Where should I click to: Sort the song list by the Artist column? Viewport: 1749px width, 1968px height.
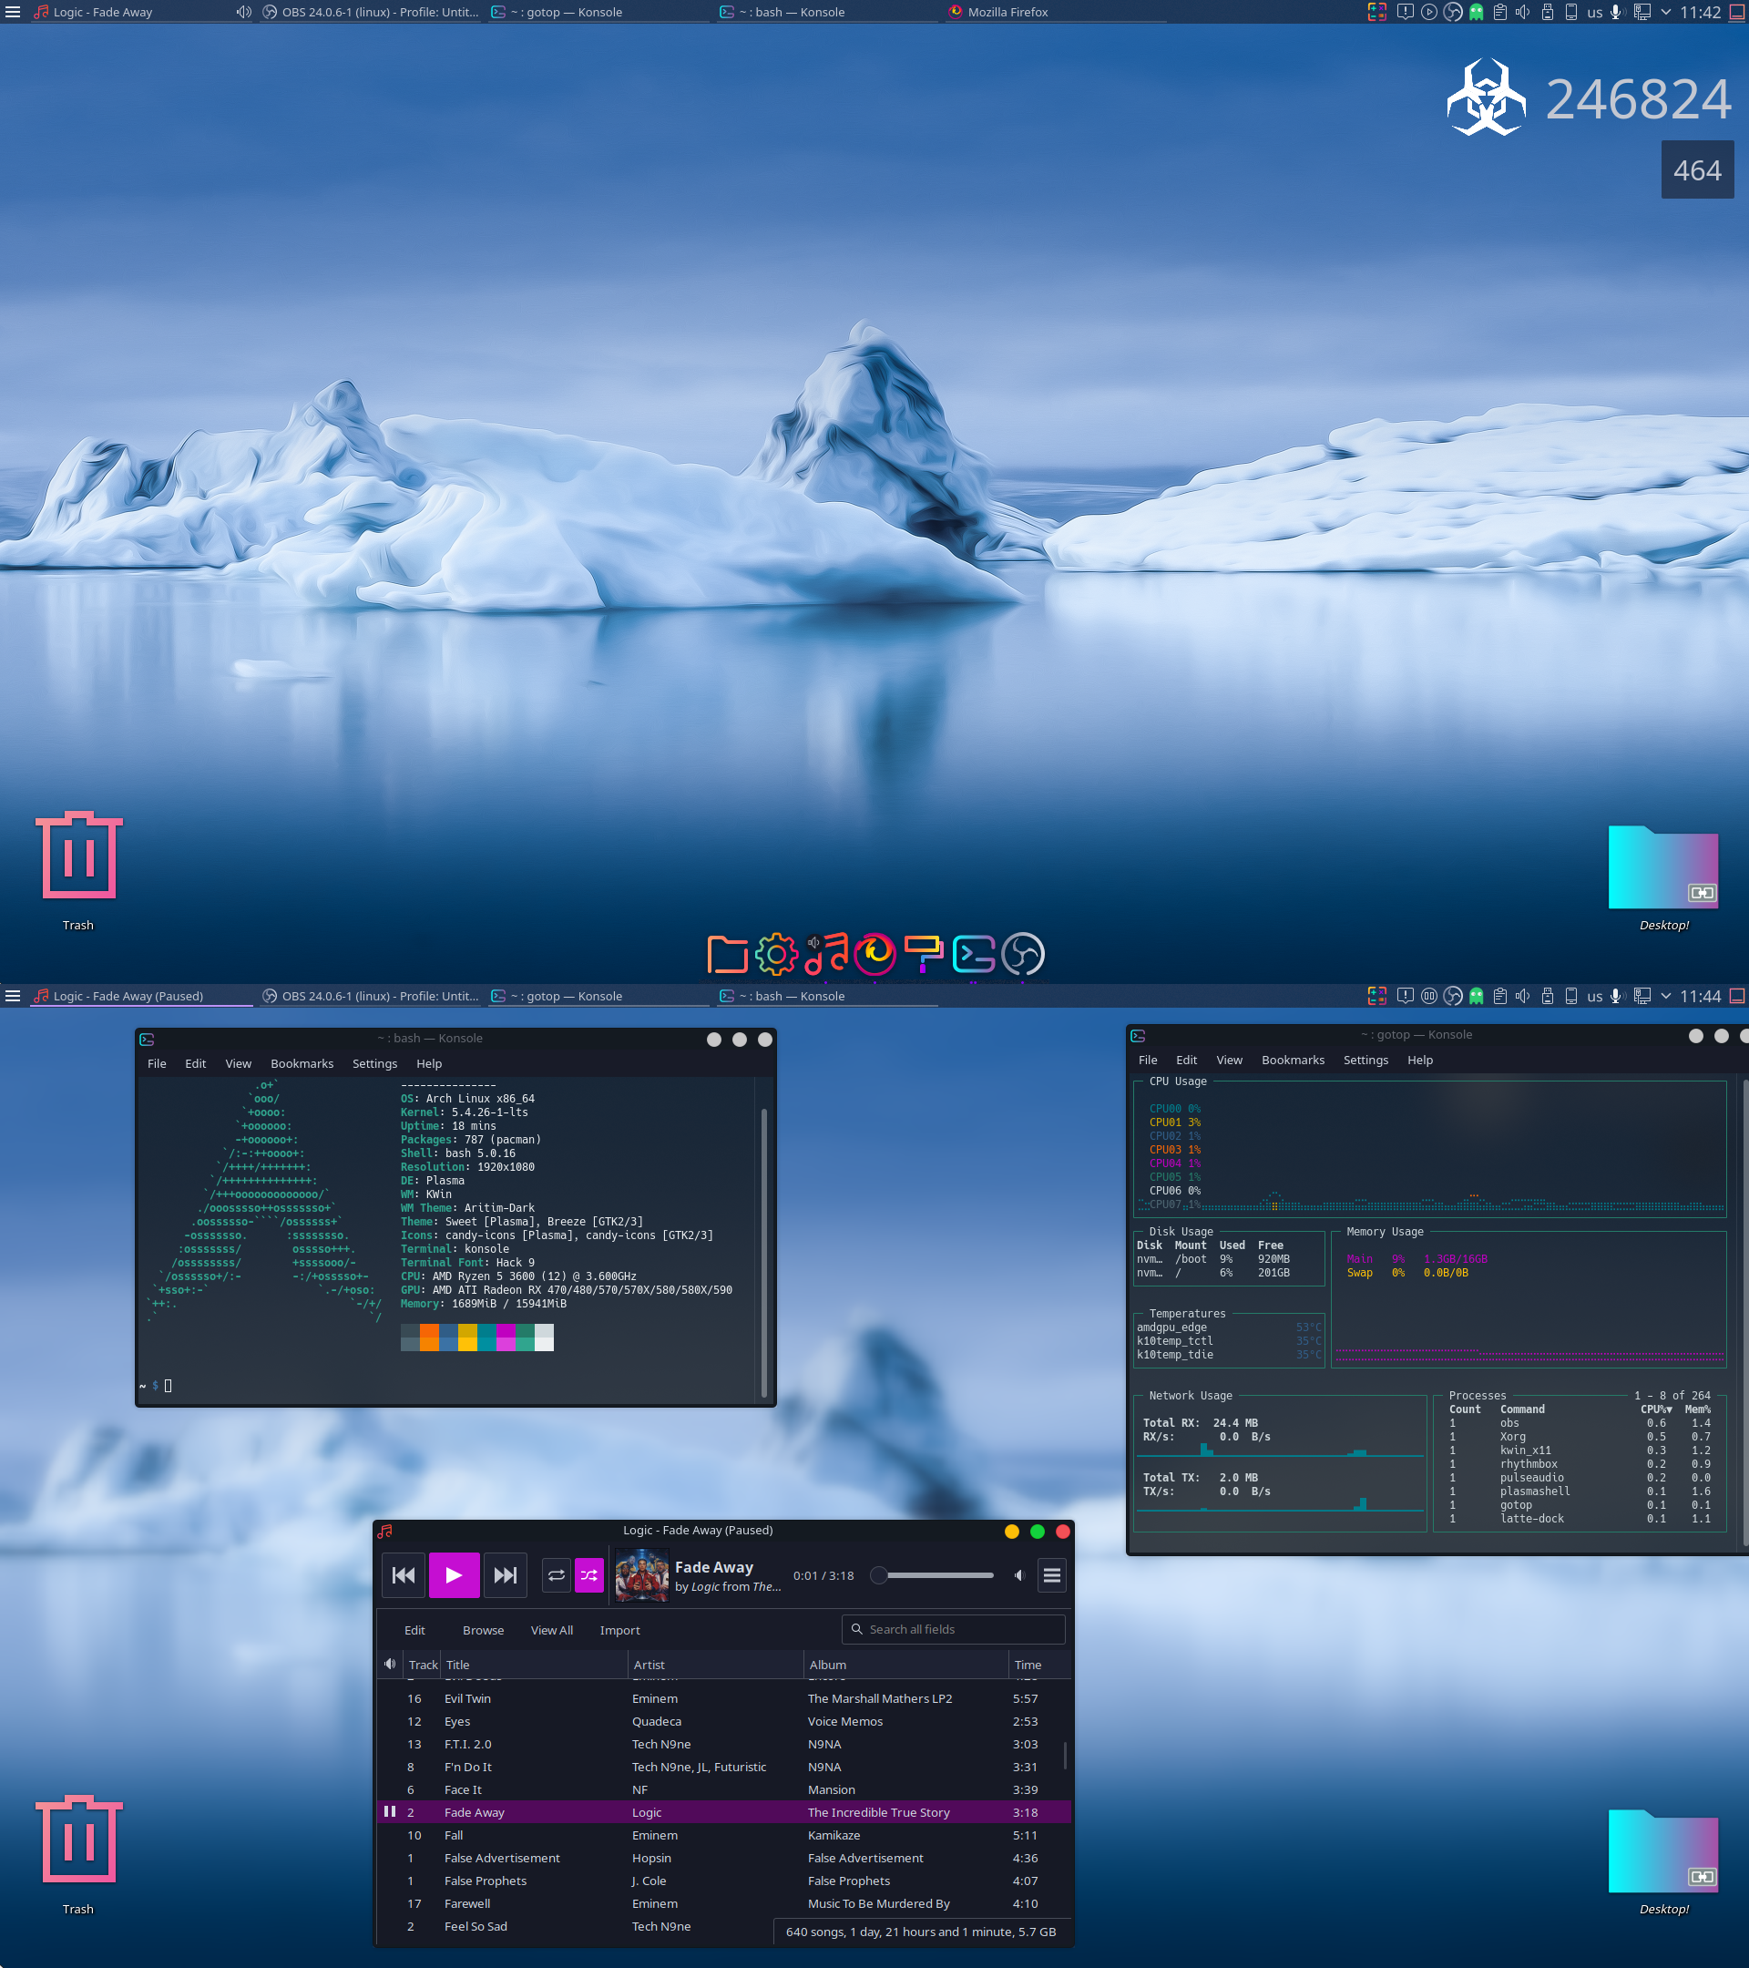715,1665
